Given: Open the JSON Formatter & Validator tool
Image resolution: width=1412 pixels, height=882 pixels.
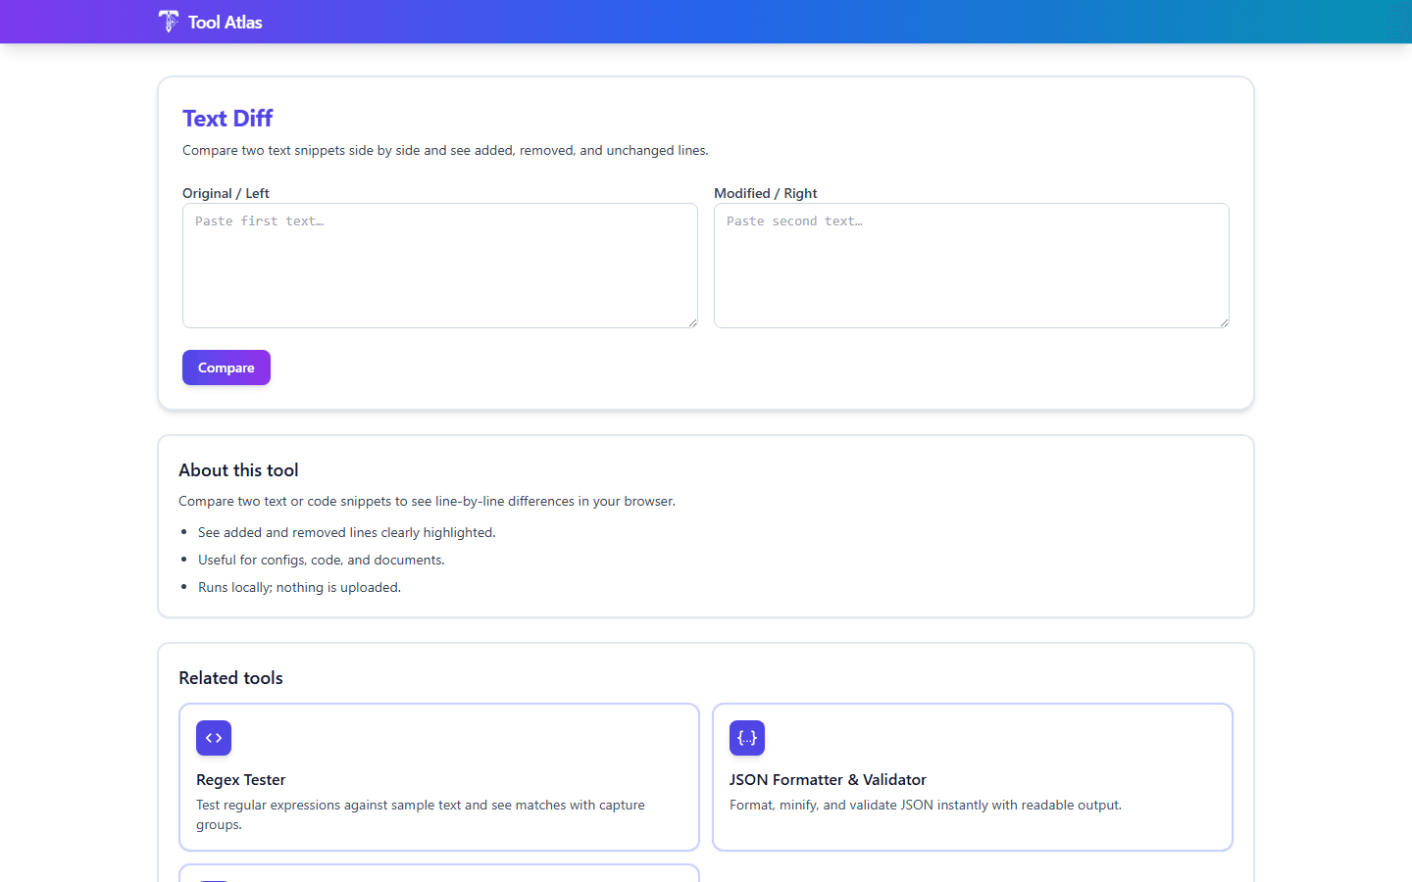Looking at the screenshot, I should (972, 777).
